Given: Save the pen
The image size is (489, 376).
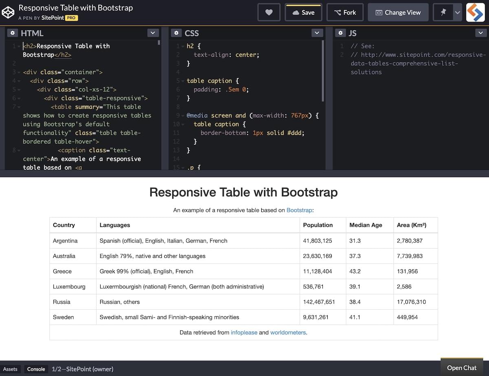Looking at the screenshot, I should pos(303,12).
